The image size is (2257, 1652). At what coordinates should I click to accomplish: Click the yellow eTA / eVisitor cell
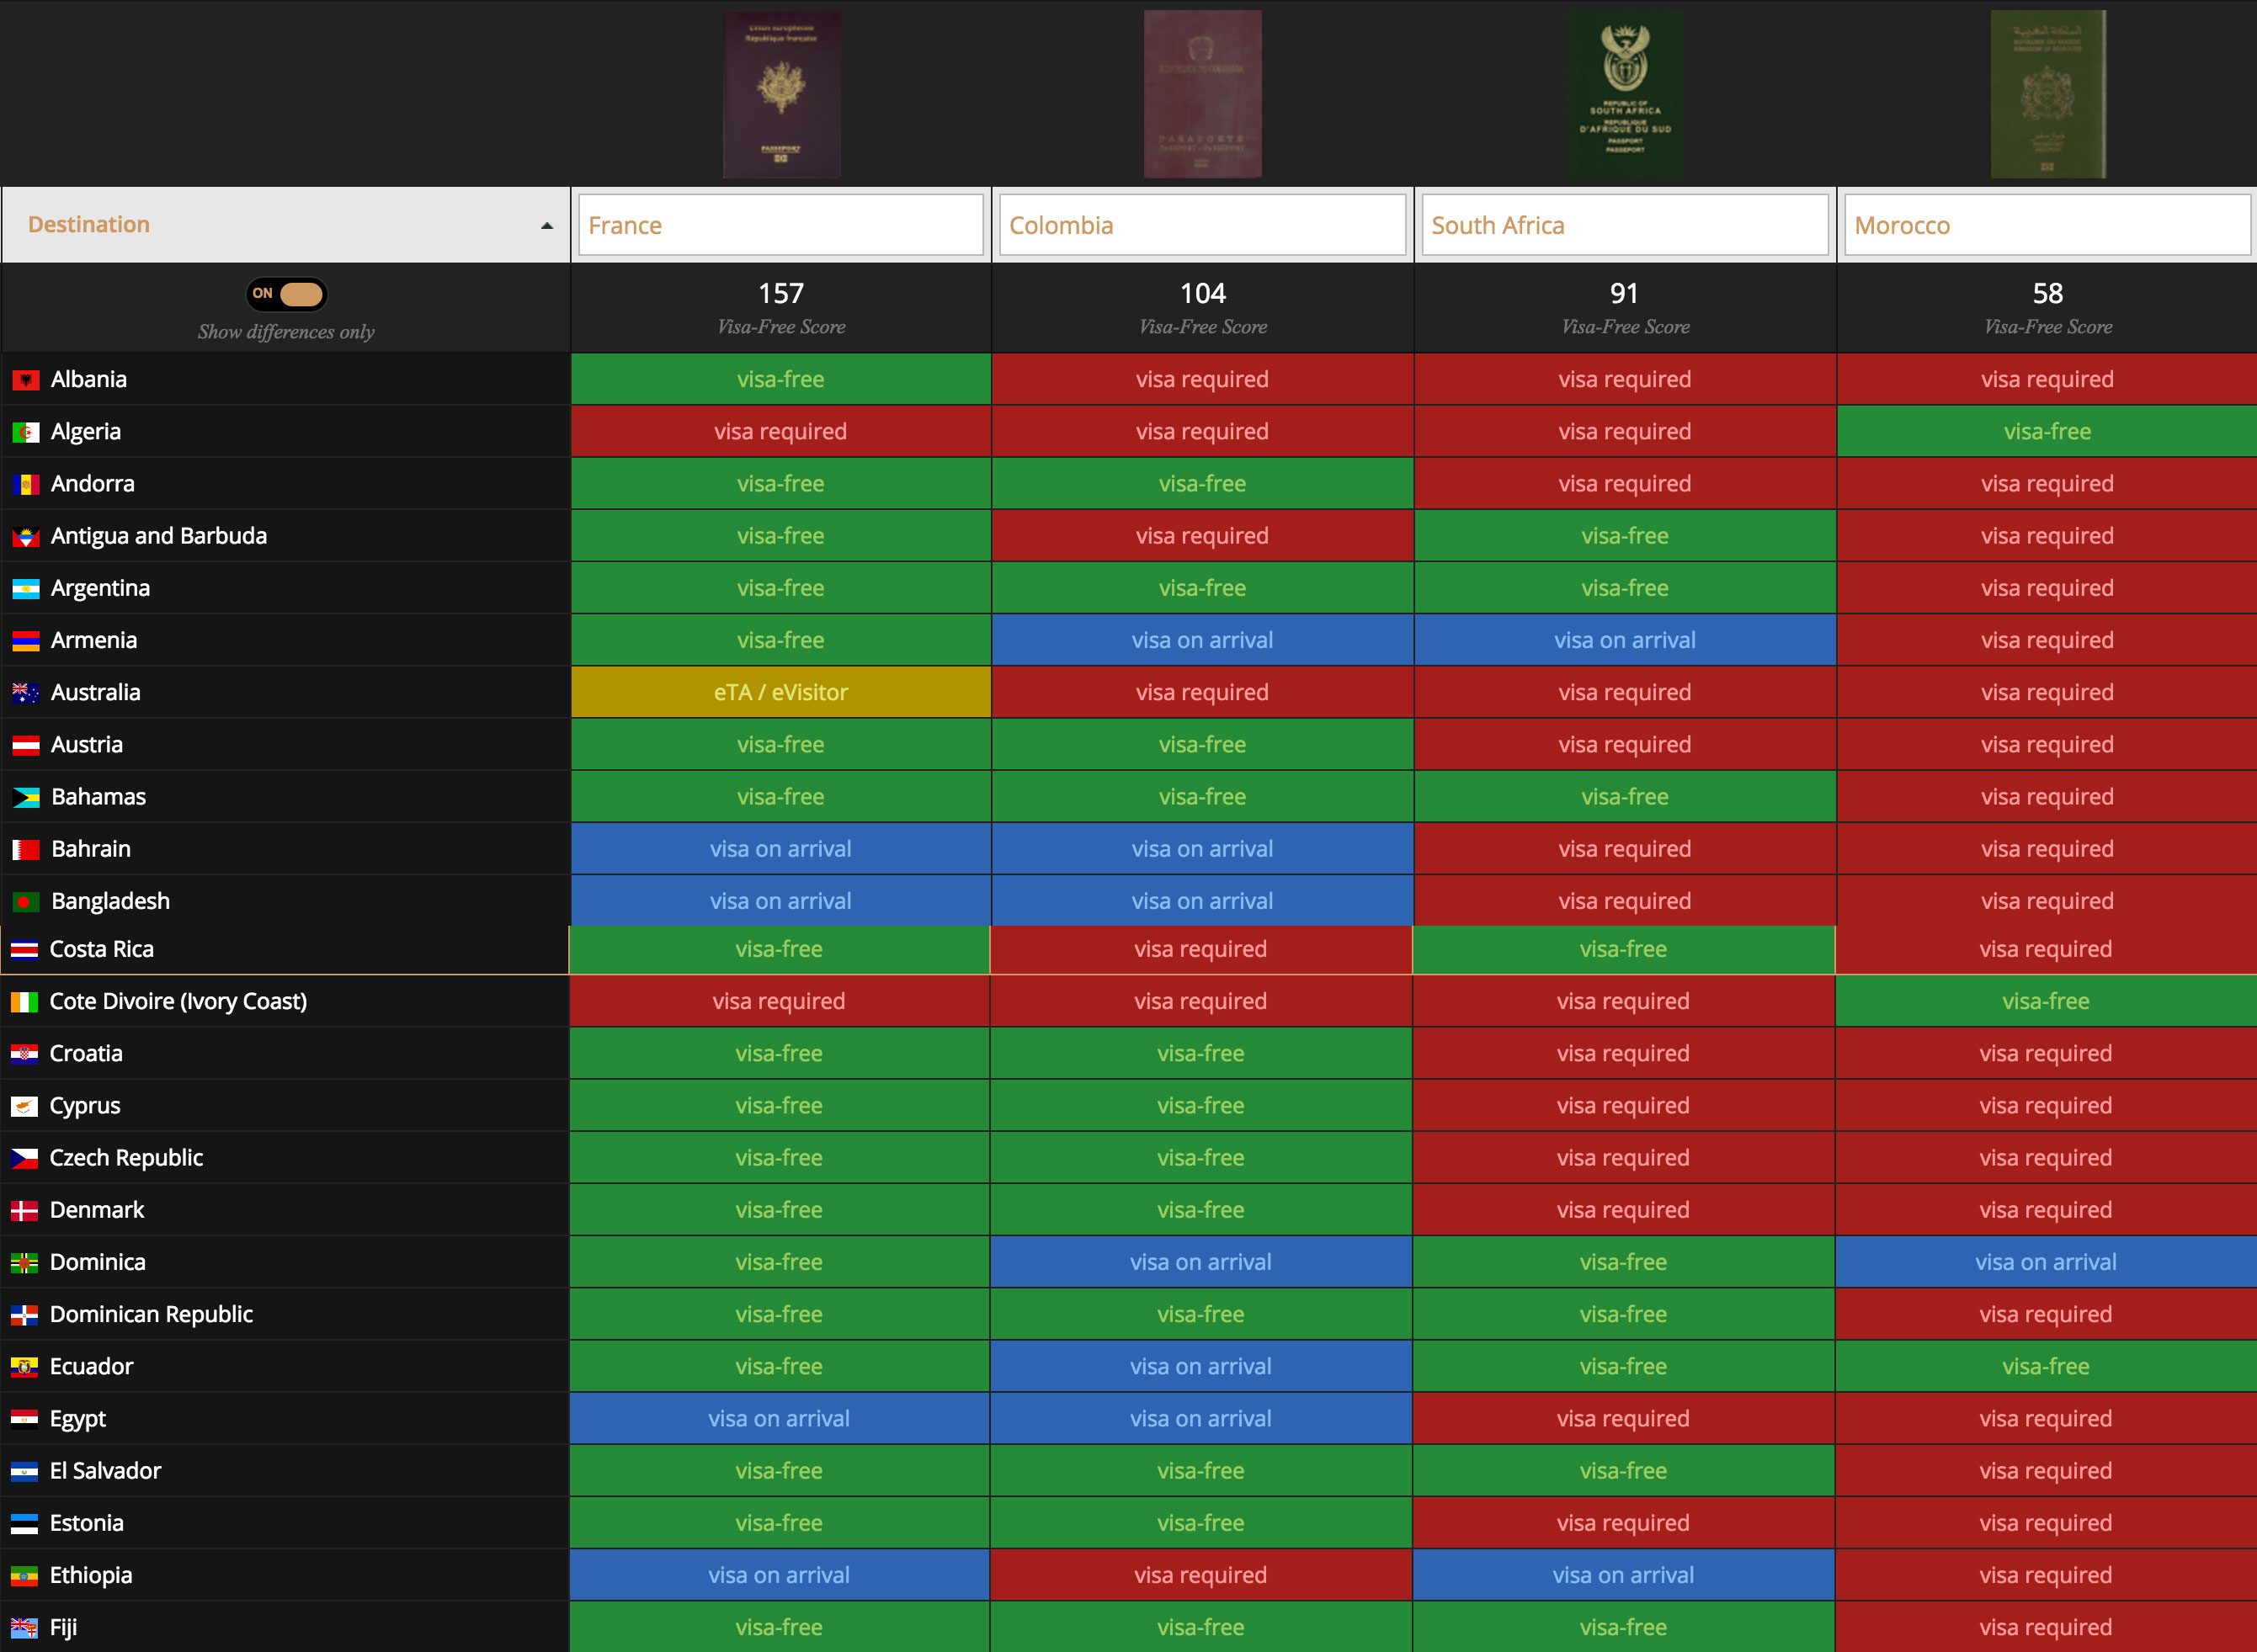click(x=780, y=693)
